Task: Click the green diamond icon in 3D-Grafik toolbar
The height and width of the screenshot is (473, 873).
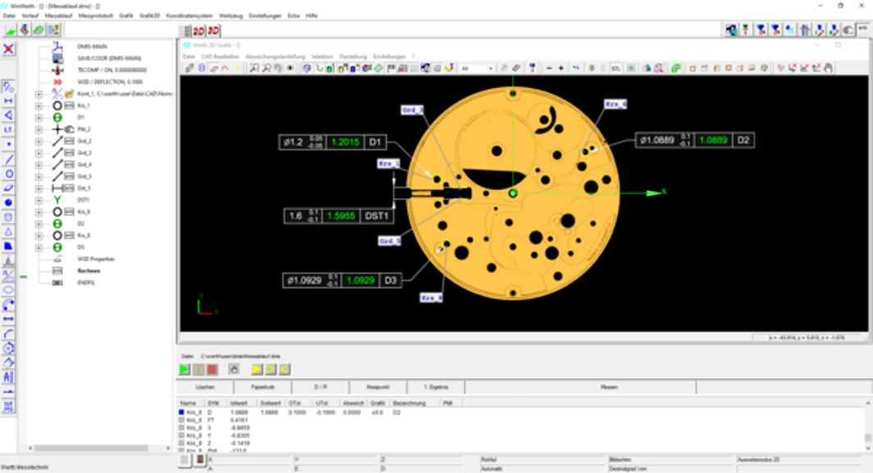Action: (378, 68)
